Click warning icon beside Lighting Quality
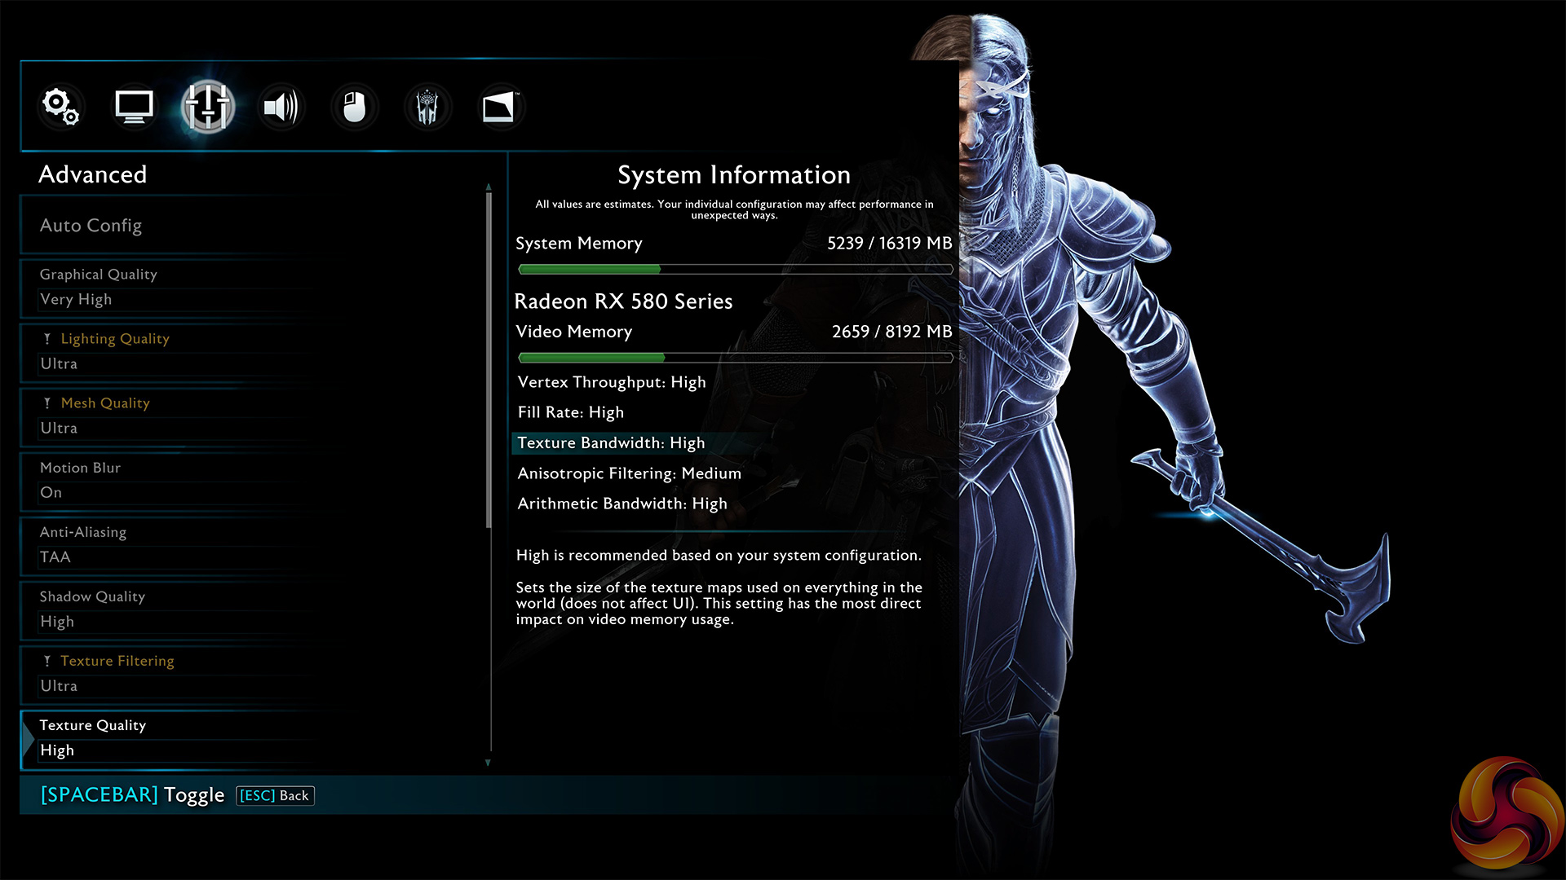The height and width of the screenshot is (880, 1566). coord(47,339)
